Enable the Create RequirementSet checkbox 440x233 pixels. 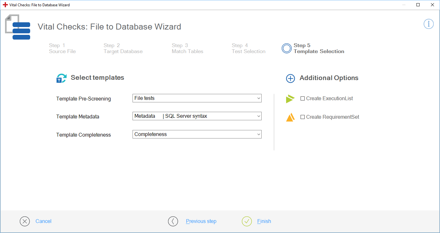(x=303, y=117)
